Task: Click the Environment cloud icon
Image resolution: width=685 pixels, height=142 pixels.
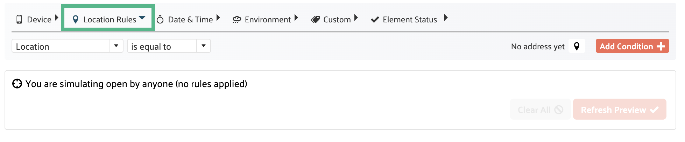Action: pos(237,20)
